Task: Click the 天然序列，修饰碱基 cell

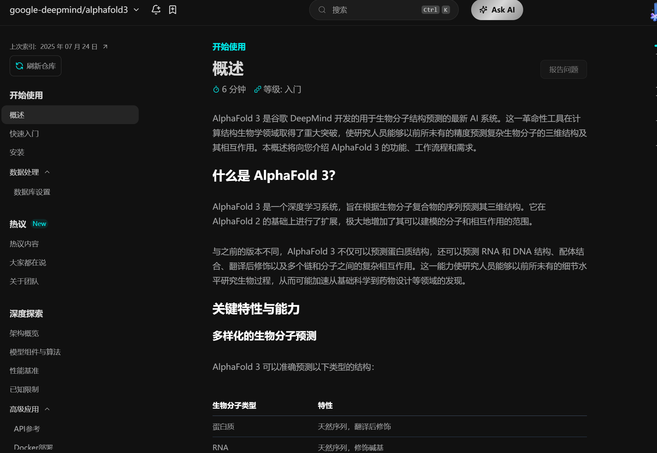Action: point(351,447)
